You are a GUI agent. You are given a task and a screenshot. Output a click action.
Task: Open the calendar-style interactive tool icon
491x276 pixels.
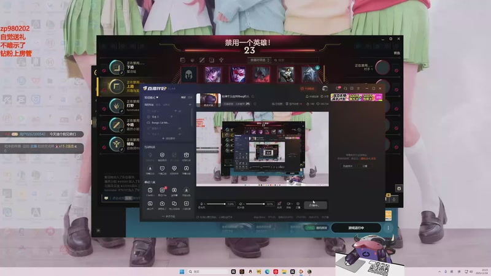pos(186,156)
